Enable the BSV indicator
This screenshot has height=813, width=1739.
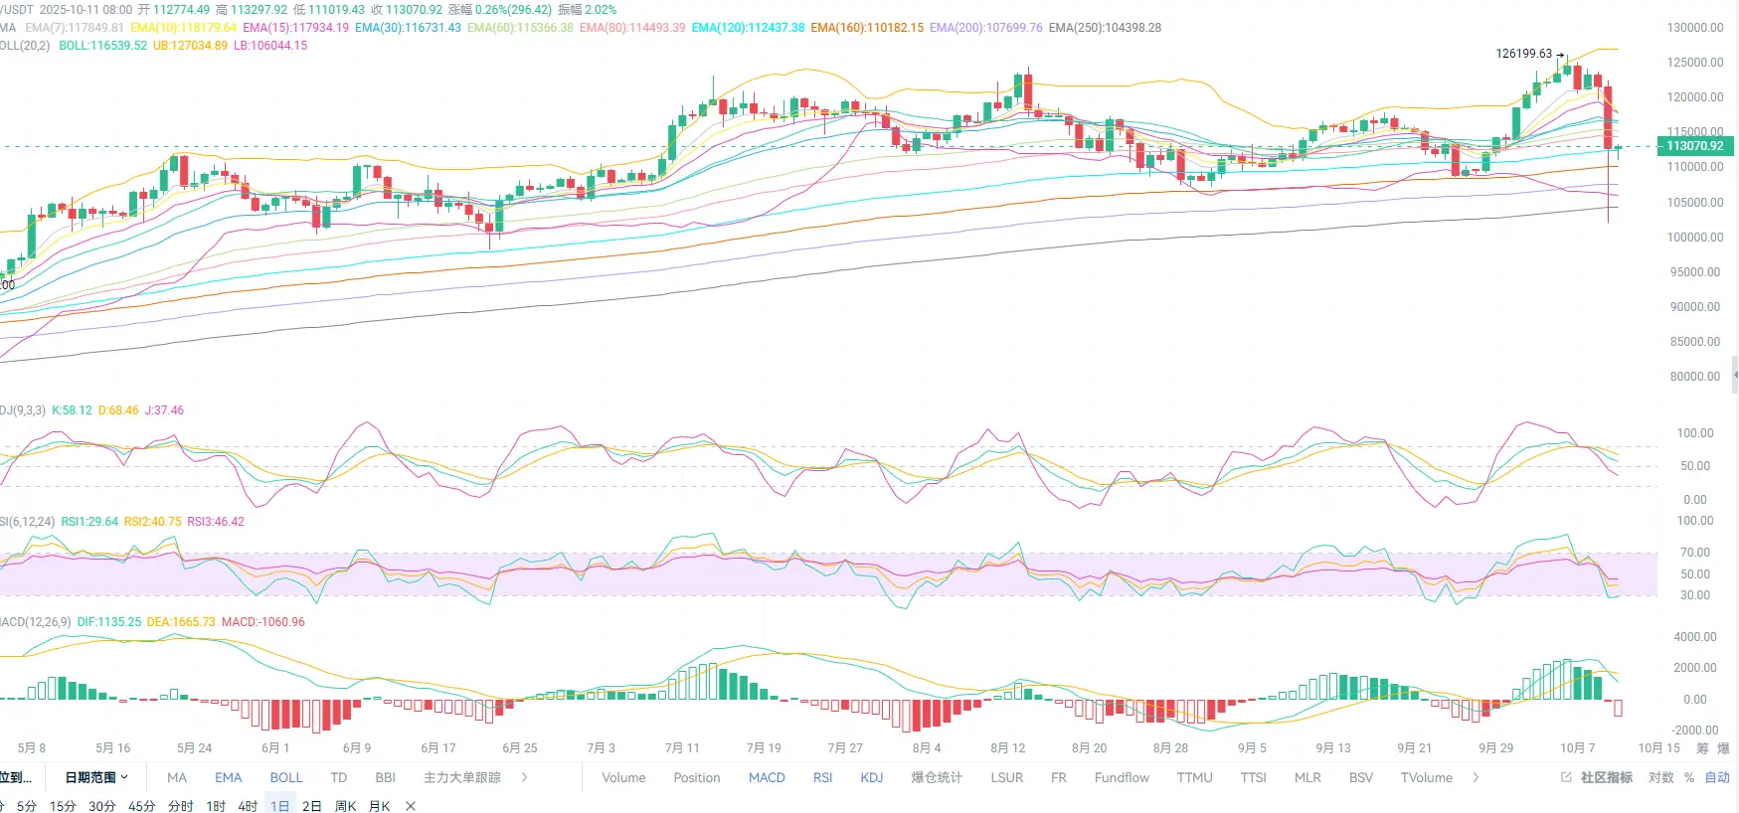[x=1361, y=777]
